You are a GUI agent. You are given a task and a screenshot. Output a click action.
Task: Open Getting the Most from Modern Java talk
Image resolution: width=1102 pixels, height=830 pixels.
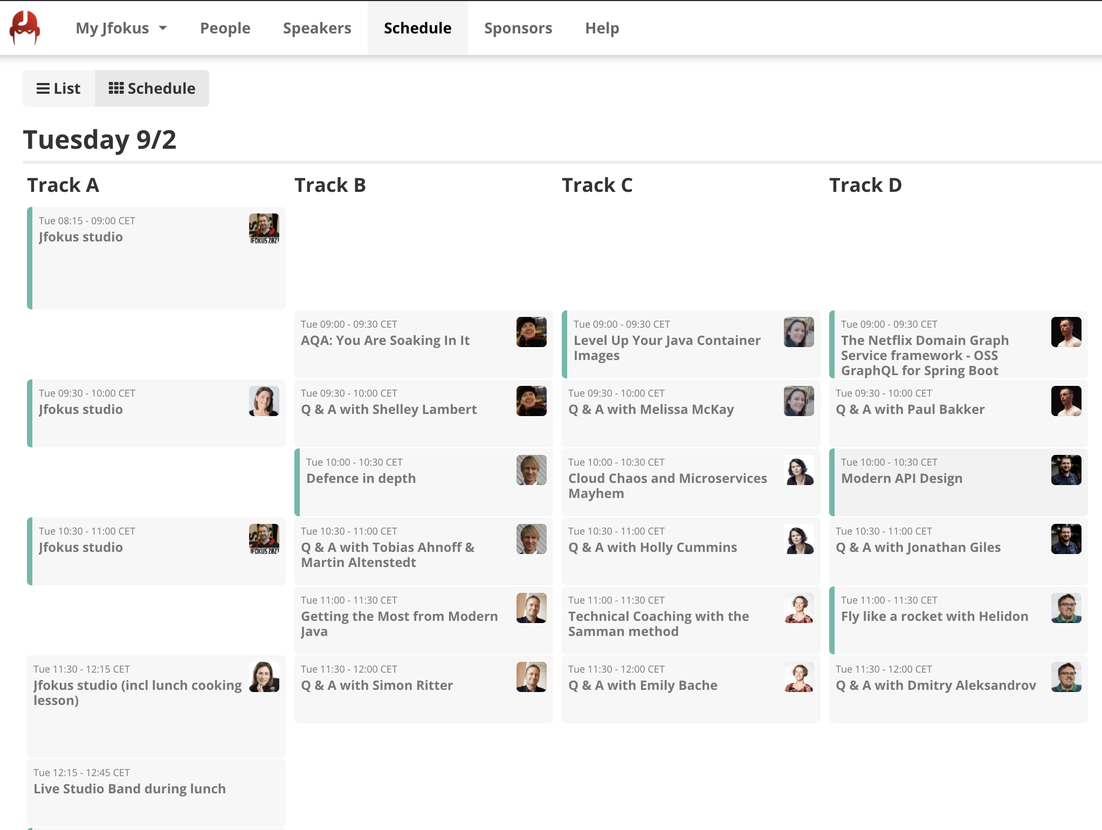click(x=399, y=624)
